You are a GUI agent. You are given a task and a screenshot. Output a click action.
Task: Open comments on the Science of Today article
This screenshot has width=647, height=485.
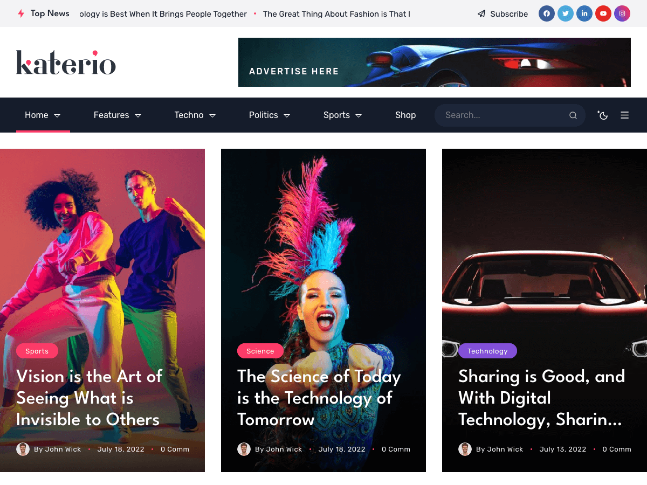(x=396, y=449)
